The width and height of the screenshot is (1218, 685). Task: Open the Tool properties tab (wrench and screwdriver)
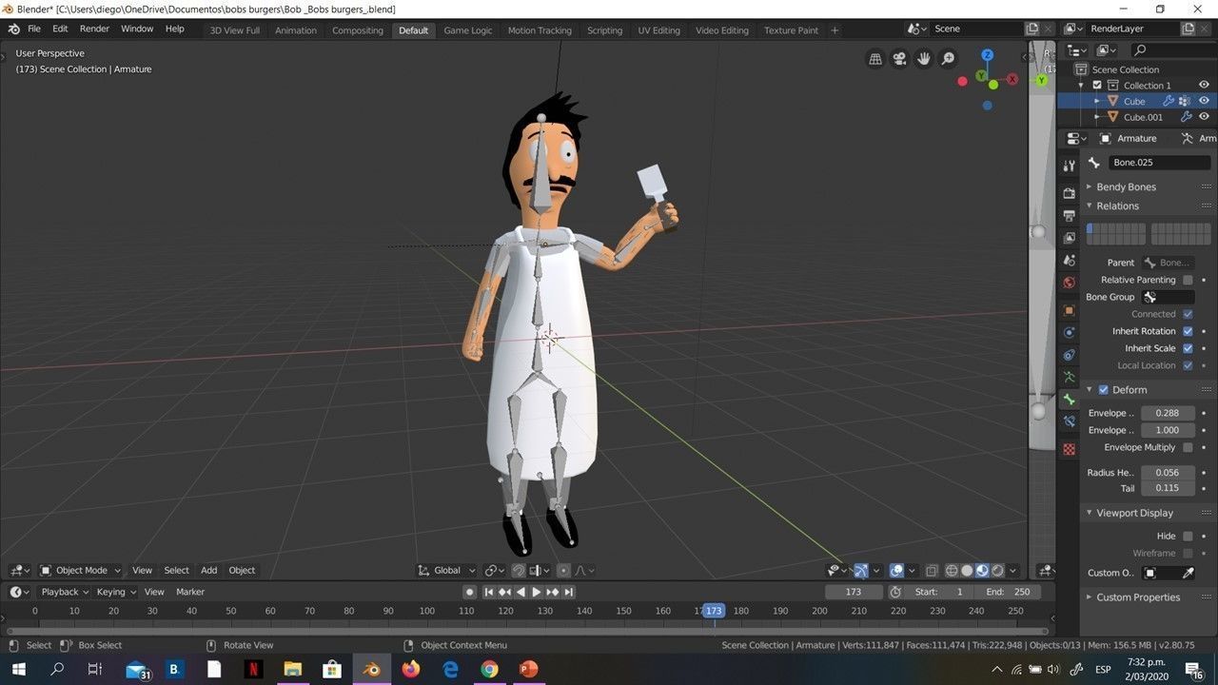point(1069,166)
